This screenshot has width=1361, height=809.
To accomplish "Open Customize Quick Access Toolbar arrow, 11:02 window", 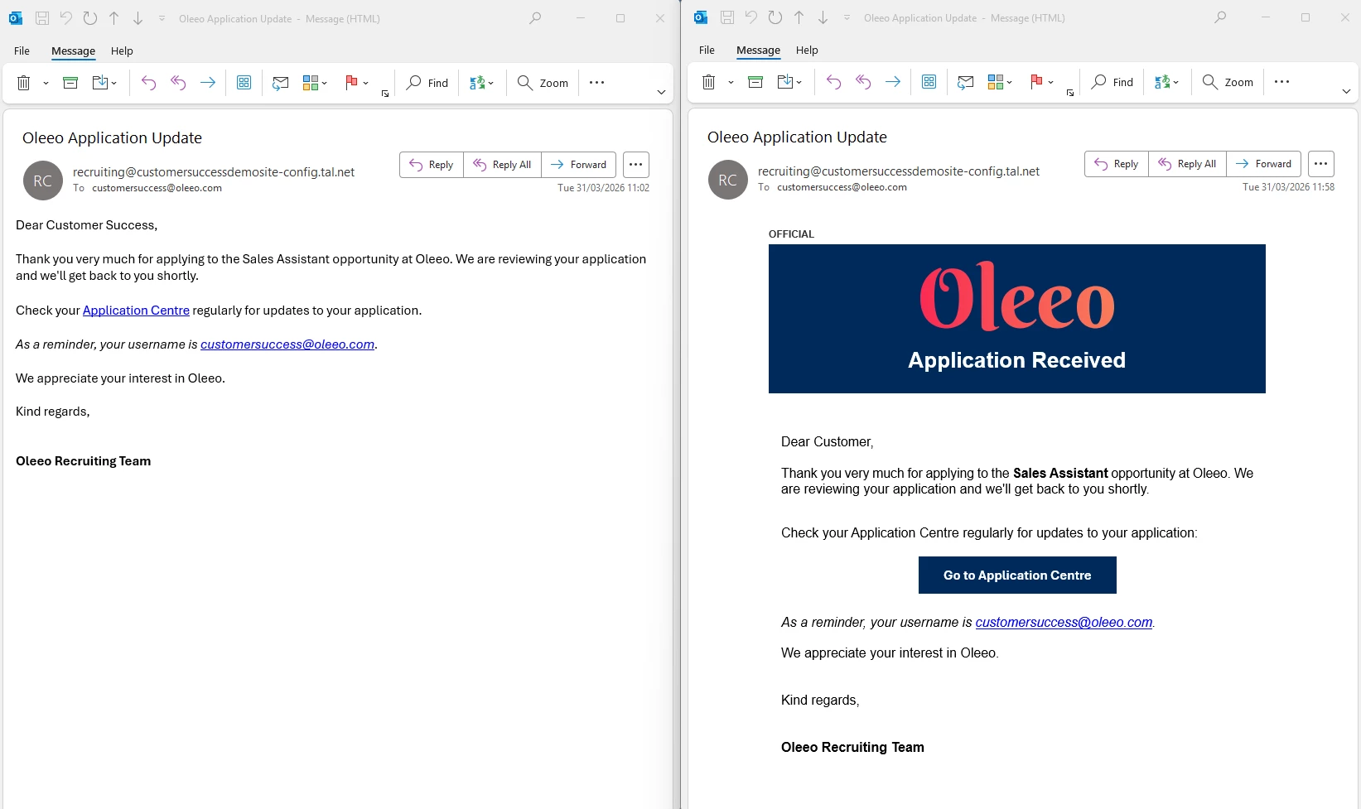I will [162, 18].
